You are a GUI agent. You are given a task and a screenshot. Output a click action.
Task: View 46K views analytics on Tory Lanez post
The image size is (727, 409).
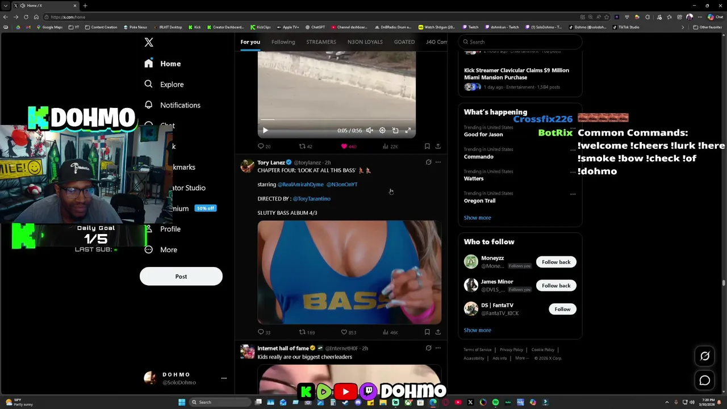pos(390,332)
